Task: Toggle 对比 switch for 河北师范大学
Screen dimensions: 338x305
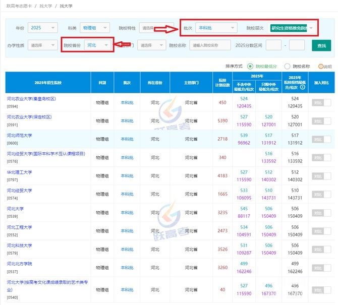Action: [x=321, y=139]
